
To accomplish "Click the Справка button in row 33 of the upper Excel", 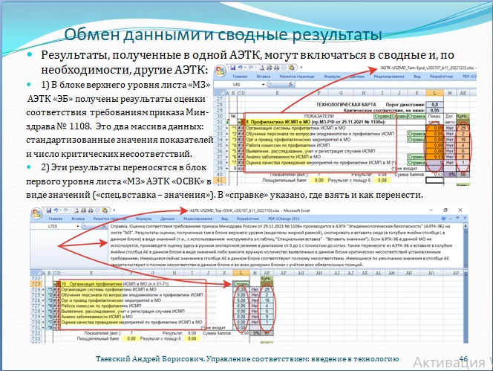I will pyautogui.click(x=417, y=134).
